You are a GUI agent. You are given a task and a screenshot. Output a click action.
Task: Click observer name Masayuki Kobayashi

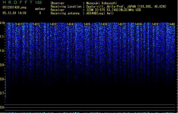[102, 3]
